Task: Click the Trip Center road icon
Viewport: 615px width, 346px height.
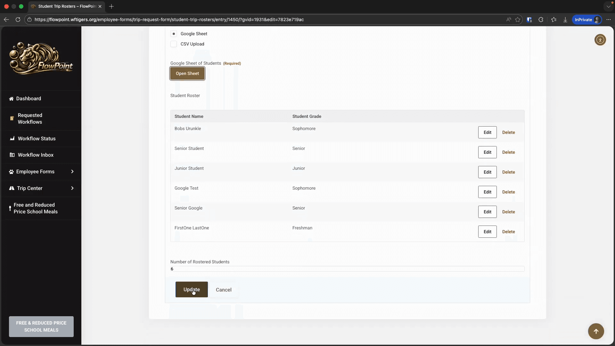Action: 12,188
